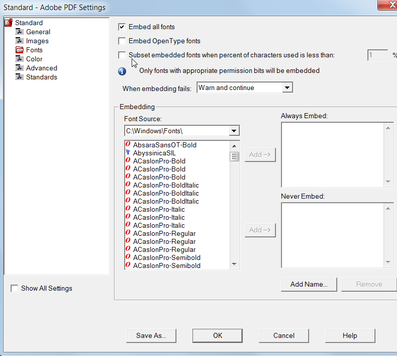Open the Standards tree item
The height and width of the screenshot is (356, 397).
pyautogui.click(x=42, y=77)
